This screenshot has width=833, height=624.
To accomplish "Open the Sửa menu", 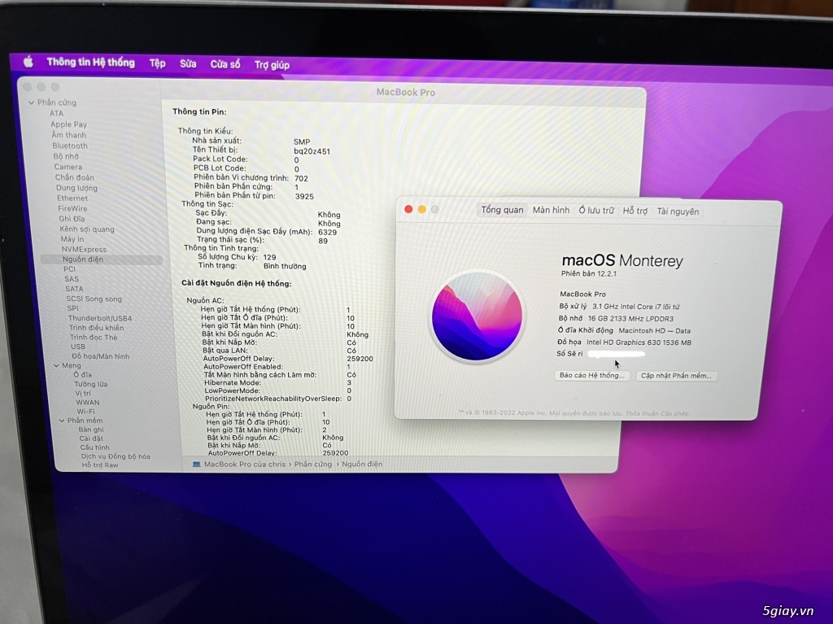I will (x=188, y=63).
